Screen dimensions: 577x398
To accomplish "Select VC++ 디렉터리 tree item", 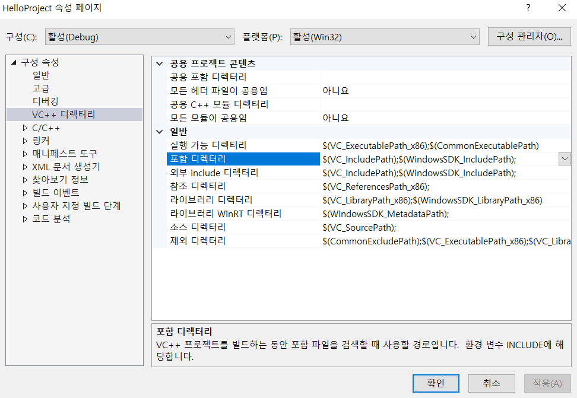I will pos(74,114).
